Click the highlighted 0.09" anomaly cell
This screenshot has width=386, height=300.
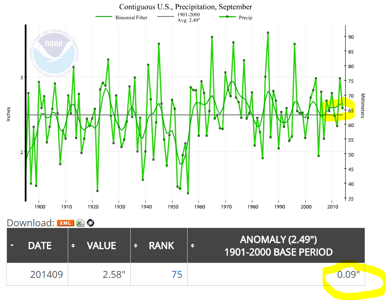pyautogui.click(x=349, y=274)
